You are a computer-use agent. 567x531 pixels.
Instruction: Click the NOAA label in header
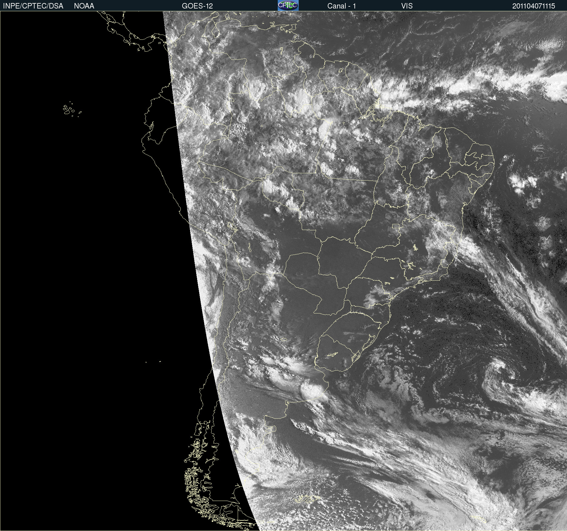click(x=84, y=6)
